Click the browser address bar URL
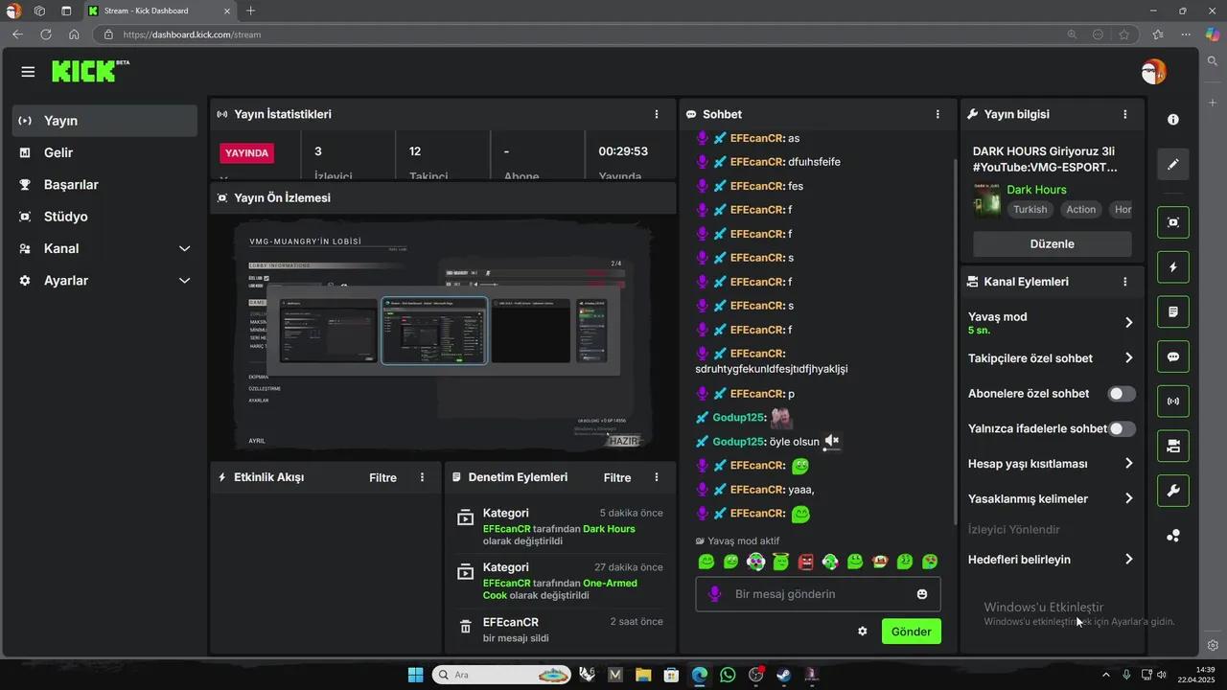Image resolution: width=1227 pixels, height=690 pixels. point(192,34)
